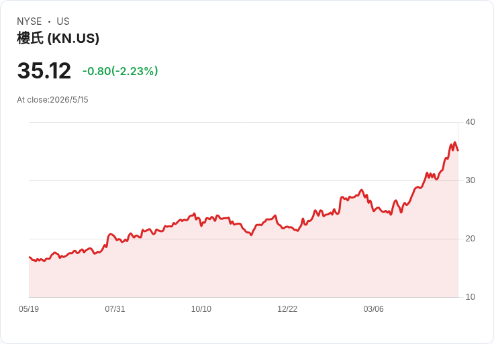Click the 10 price axis label
The height and width of the screenshot is (344, 494).
[470, 297]
